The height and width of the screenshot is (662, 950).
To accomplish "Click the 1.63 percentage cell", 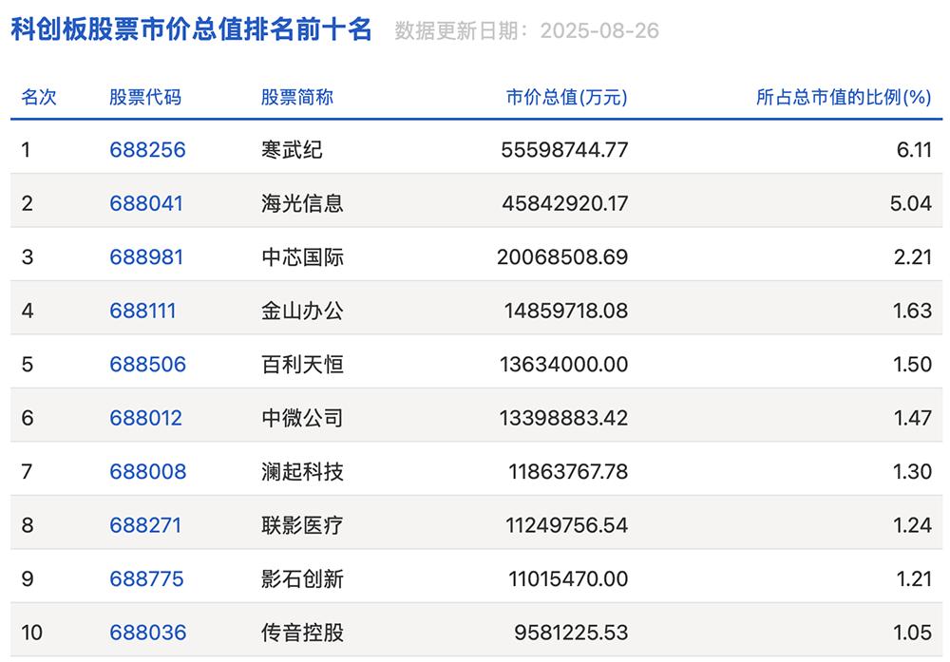I will pos(912,311).
